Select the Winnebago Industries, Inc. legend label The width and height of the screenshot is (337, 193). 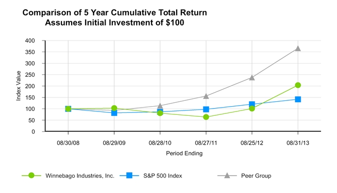point(79,176)
